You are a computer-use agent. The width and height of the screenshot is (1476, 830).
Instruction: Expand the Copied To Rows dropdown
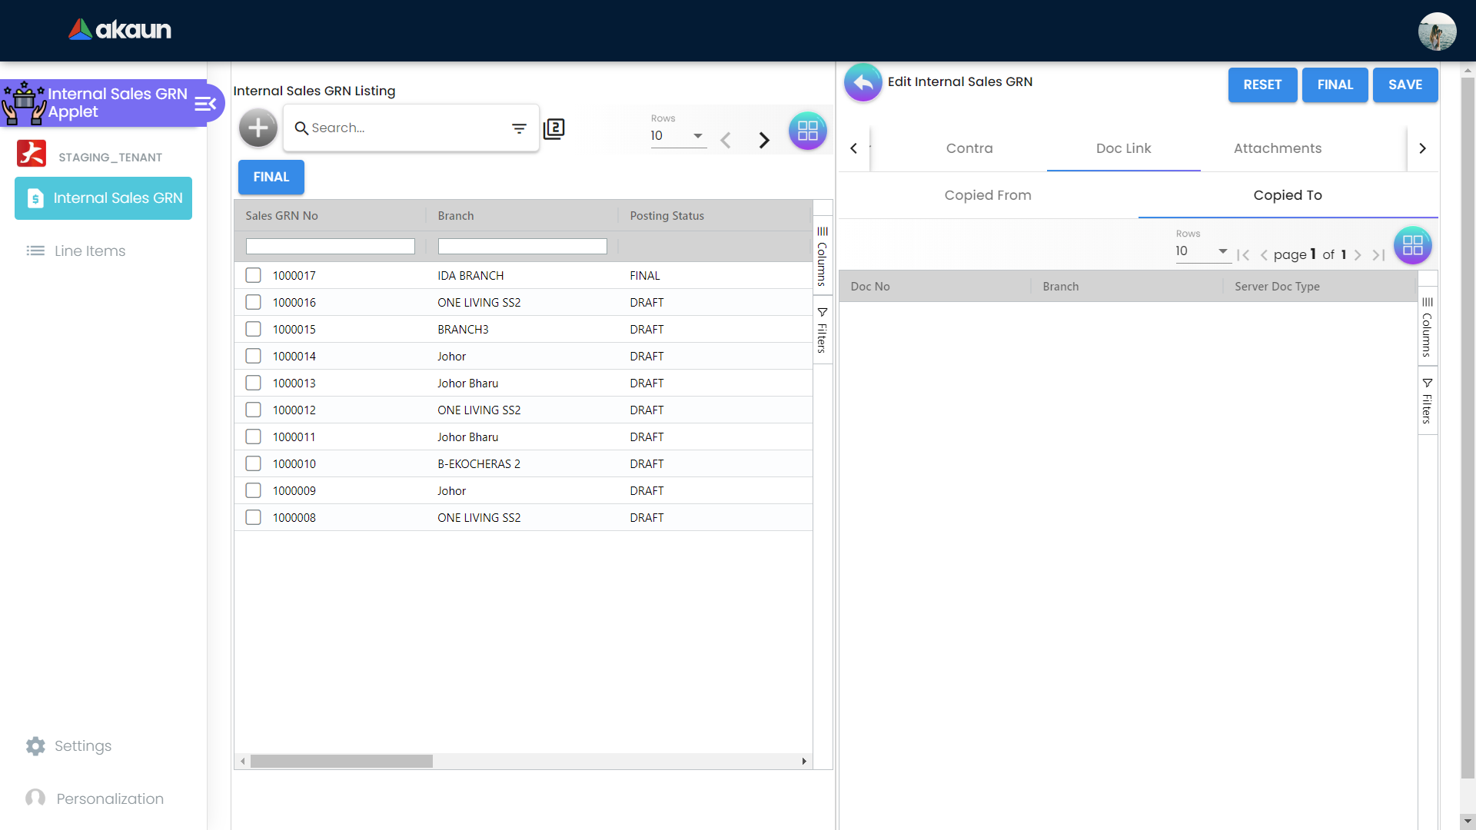pyautogui.click(x=1202, y=251)
